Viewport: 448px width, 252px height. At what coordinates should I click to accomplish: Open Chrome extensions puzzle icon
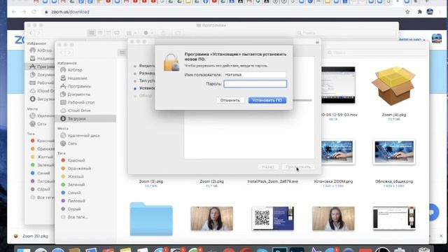coord(420,12)
